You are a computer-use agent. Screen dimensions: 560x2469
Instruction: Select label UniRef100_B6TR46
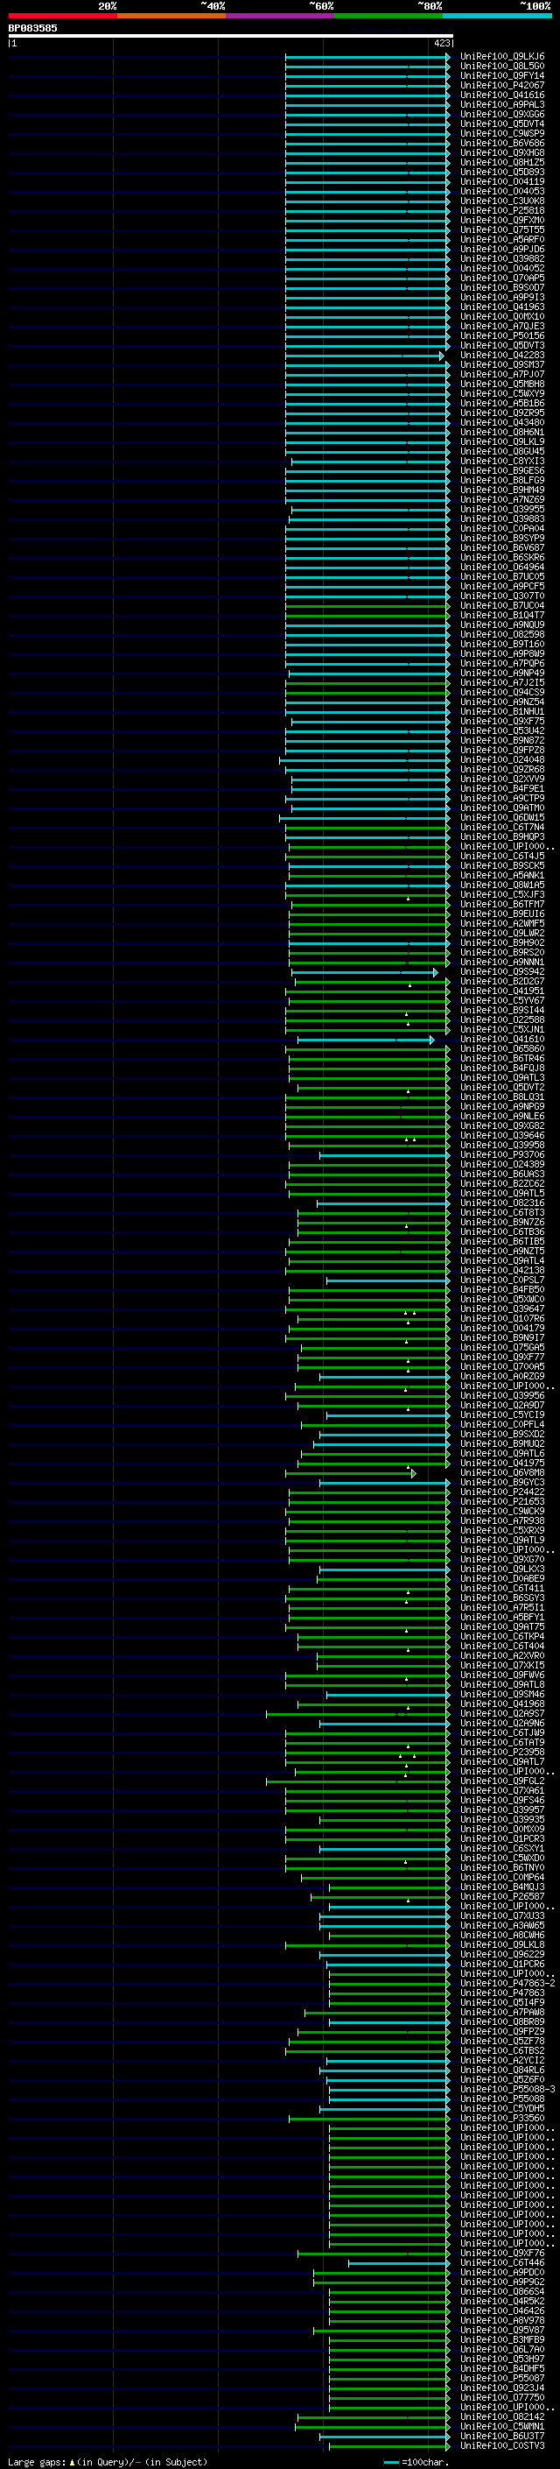(501, 1058)
